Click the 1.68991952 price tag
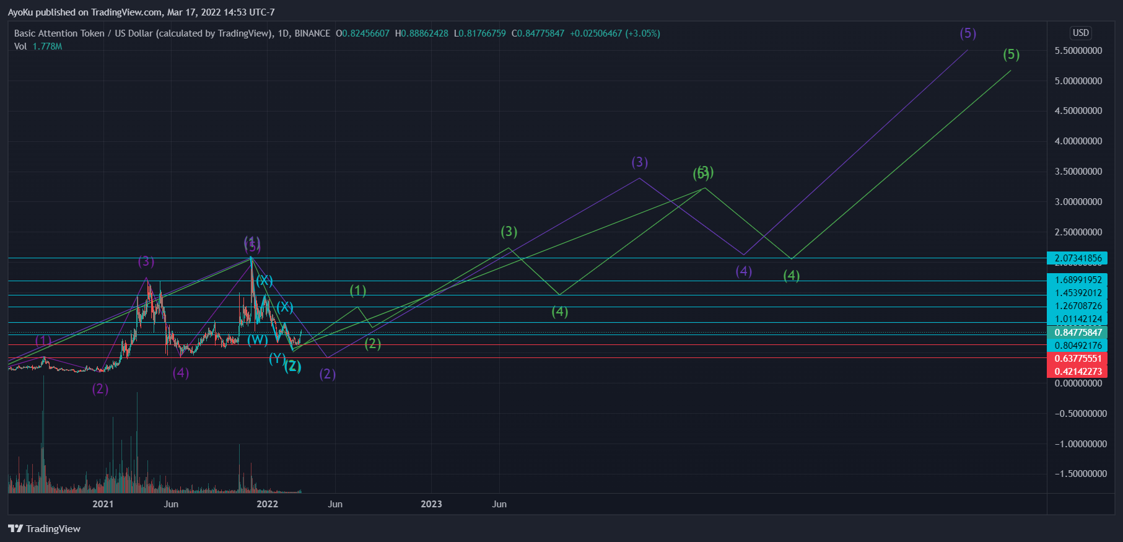 click(1078, 280)
